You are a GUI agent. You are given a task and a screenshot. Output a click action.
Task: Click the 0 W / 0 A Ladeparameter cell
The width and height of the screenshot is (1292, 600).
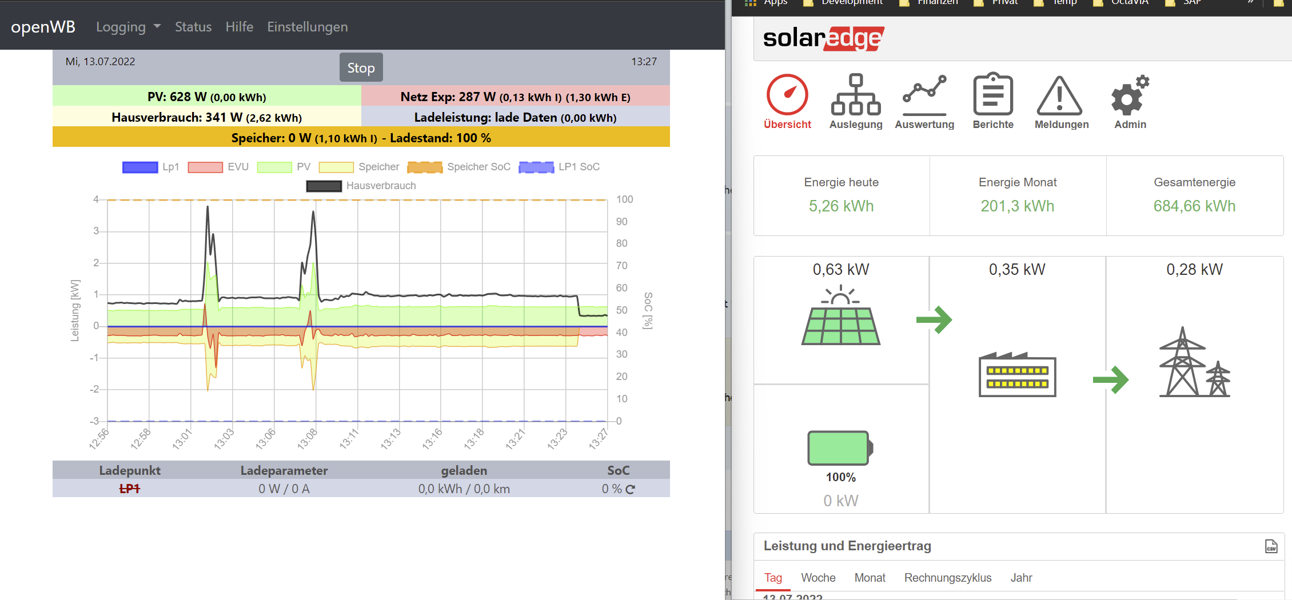tap(284, 489)
